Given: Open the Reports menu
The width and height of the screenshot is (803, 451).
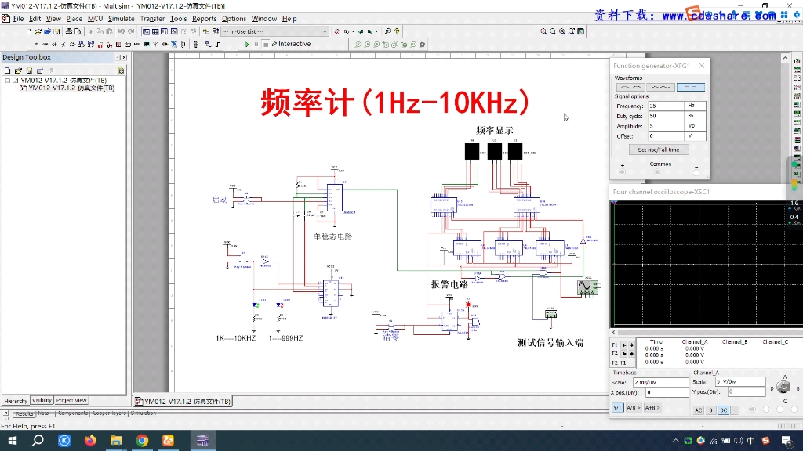Looking at the screenshot, I should coord(205,19).
